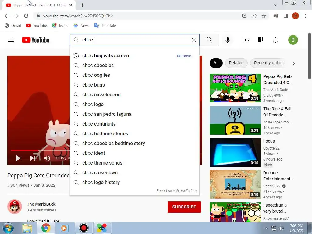Open the Chrome three-dot menu

305,16
